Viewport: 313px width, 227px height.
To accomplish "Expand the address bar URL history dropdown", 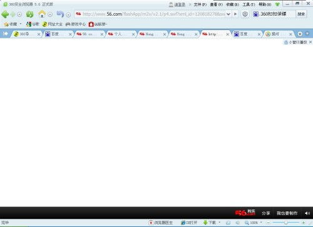I will (x=228, y=14).
